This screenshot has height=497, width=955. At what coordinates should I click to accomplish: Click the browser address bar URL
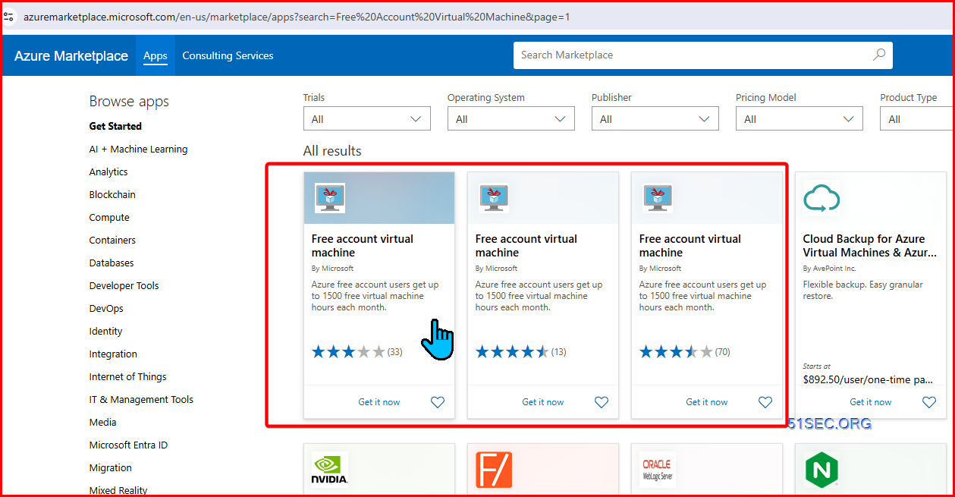297,16
